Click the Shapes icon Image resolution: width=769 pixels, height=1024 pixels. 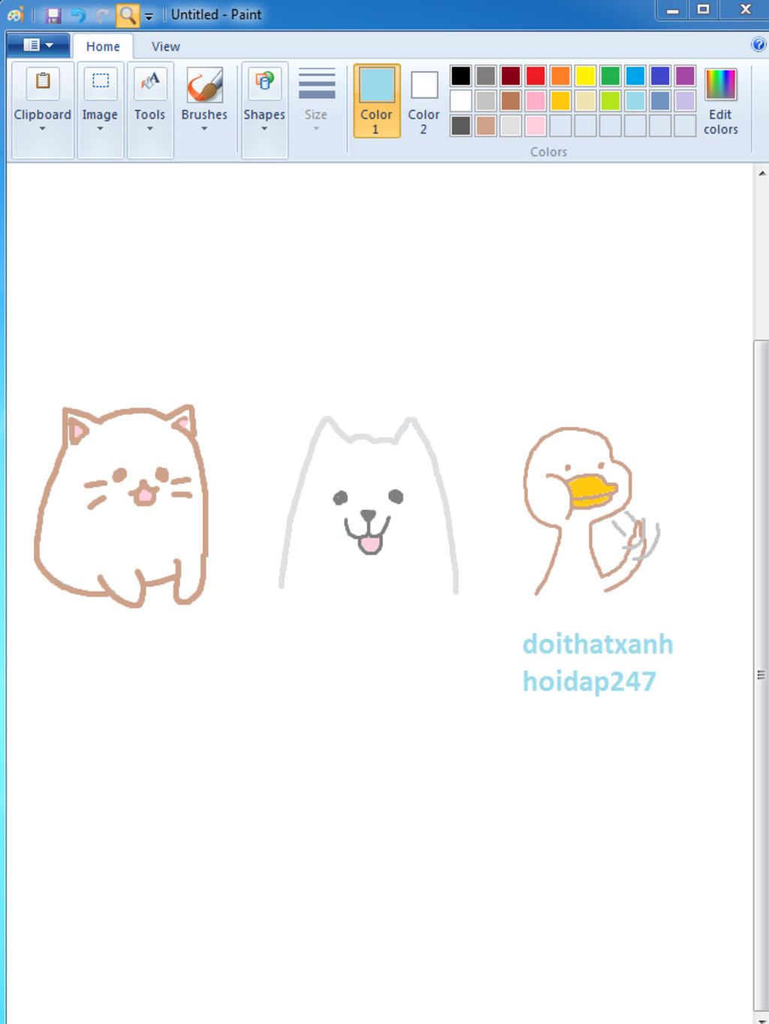coord(264,81)
